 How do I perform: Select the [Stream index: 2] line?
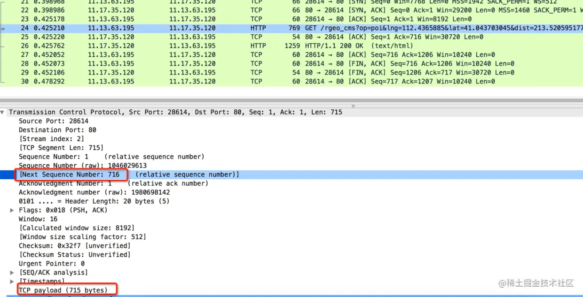pos(52,139)
